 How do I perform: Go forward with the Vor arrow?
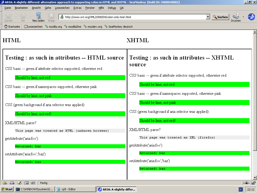(23, 17)
